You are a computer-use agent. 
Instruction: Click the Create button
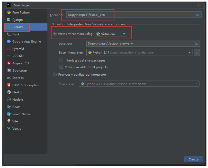pyautogui.click(x=193, y=159)
